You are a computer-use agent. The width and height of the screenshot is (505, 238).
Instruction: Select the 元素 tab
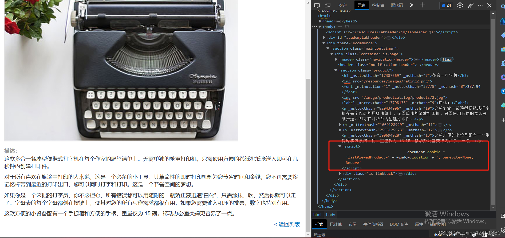point(362,5)
